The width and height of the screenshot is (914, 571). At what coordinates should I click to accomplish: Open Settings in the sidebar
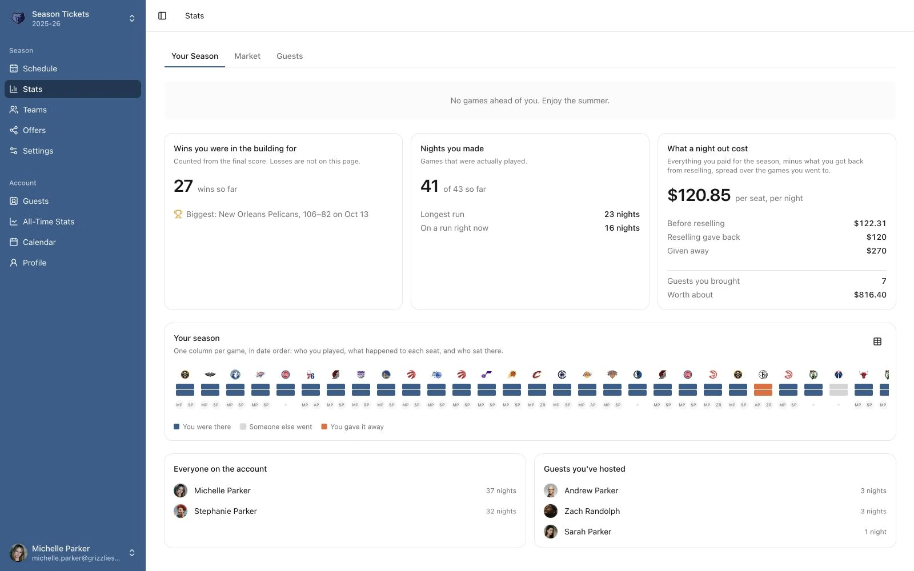[73, 151]
